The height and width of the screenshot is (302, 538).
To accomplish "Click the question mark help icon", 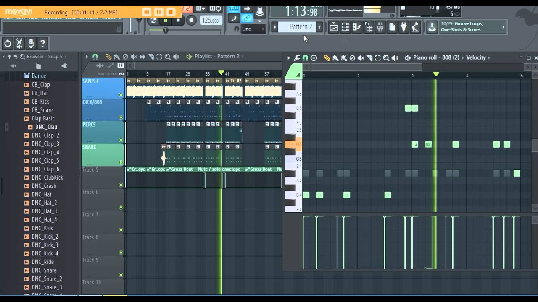I will point(42,43).
